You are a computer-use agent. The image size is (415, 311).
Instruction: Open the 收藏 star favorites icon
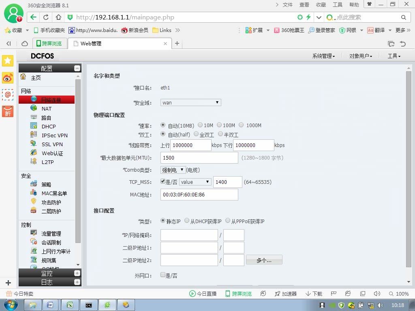point(7,30)
